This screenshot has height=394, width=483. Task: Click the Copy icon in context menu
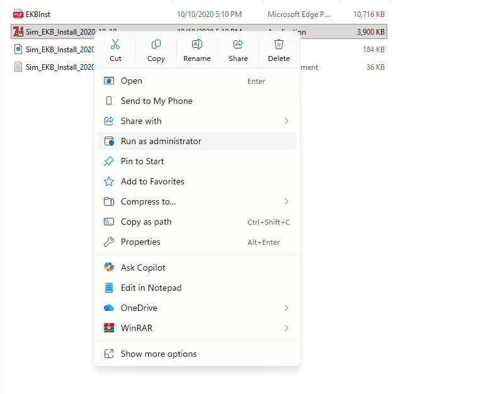coord(156,45)
